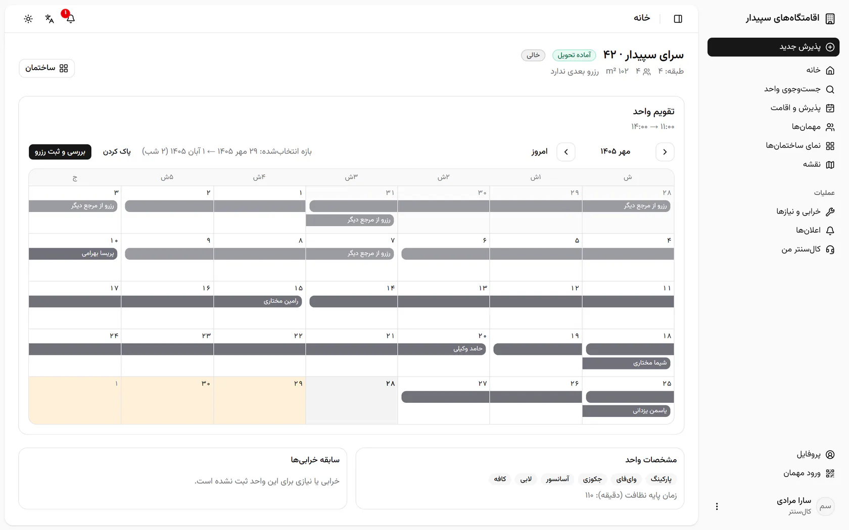Click پاک کردن to clear the selection
Image resolution: width=849 pixels, height=530 pixels.
pos(117,152)
